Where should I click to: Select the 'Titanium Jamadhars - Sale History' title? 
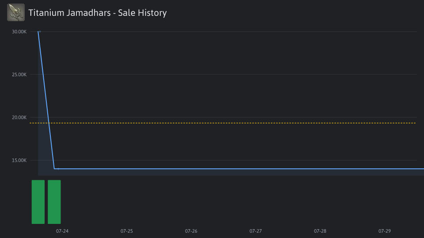click(x=98, y=13)
